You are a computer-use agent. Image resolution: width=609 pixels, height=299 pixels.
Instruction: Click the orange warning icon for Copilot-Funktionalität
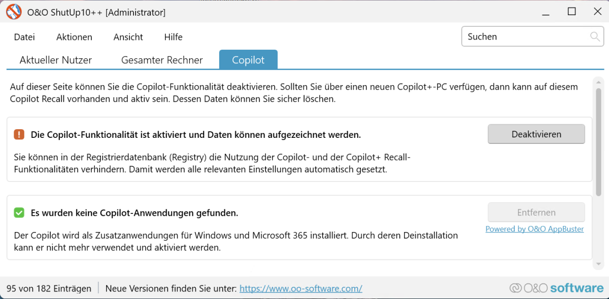[19, 134]
